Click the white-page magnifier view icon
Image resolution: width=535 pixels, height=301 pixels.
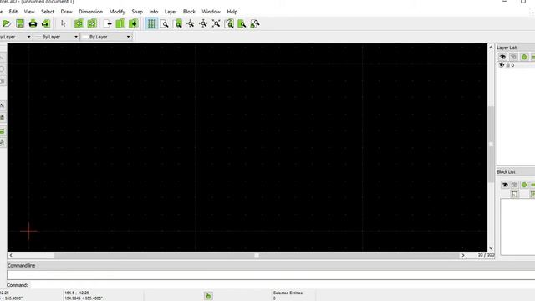[x=165, y=23]
